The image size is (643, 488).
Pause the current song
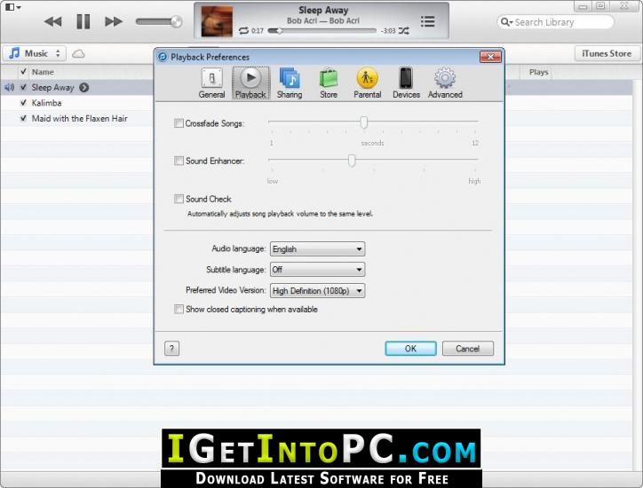pyautogui.click(x=83, y=21)
